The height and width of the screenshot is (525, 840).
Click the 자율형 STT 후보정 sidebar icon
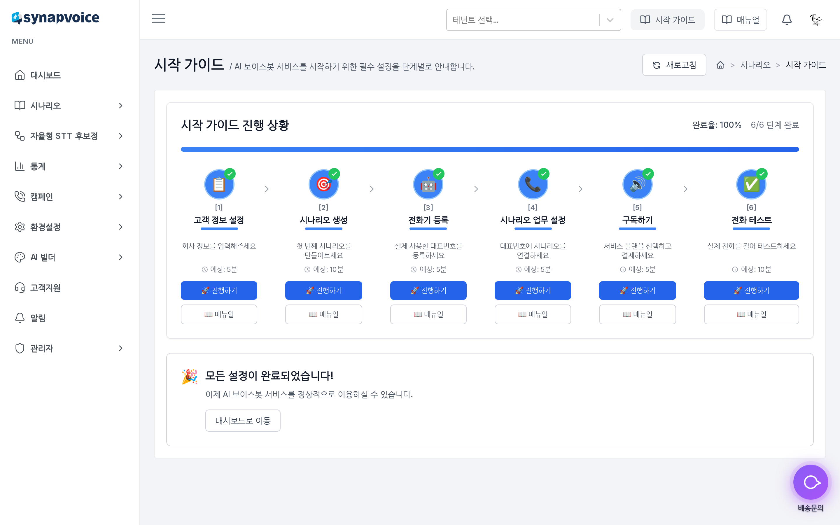[20, 136]
